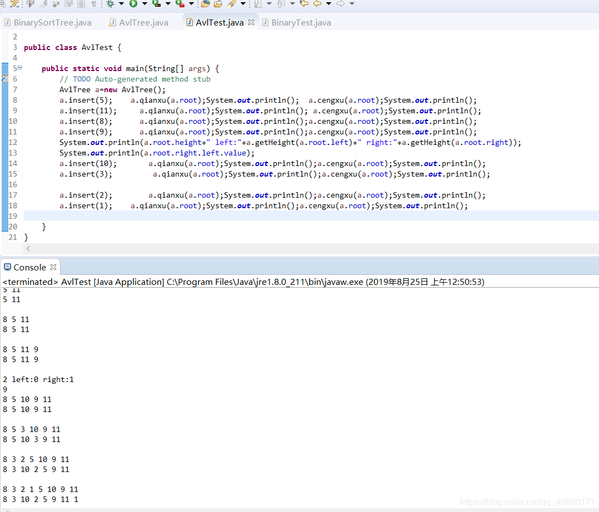Click the Search flashlight icon

click(232, 4)
